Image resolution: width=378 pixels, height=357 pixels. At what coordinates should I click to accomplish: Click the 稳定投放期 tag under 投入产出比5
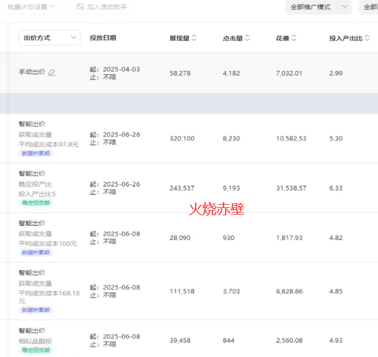36,203
